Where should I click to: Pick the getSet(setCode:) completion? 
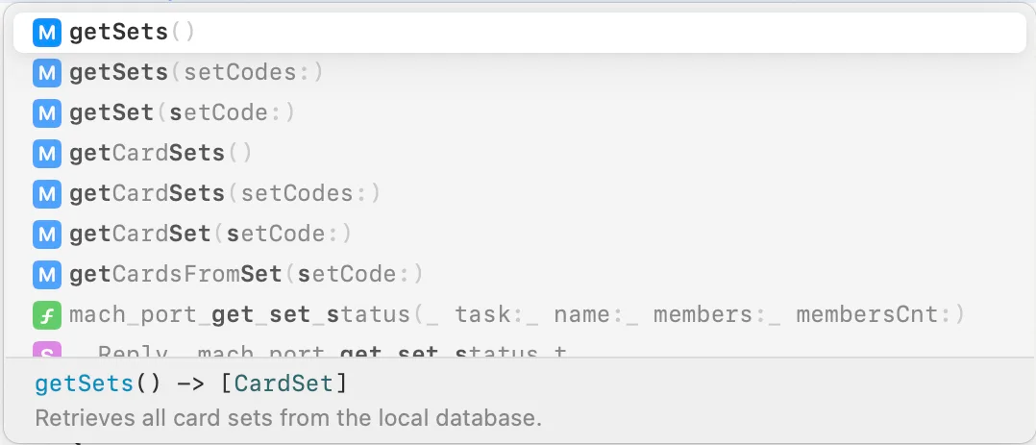[x=182, y=113]
